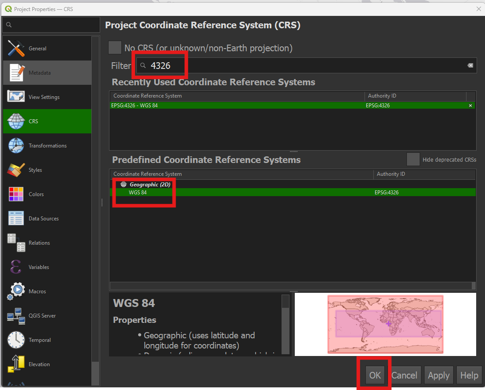Screen dimensions: 485x390
Task: Toggle the Hide deprecated CRSs checkbox
Action: tap(413, 160)
